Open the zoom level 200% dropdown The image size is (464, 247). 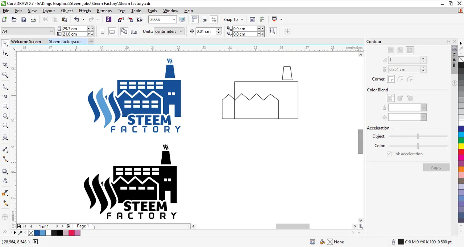(x=174, y=20)
